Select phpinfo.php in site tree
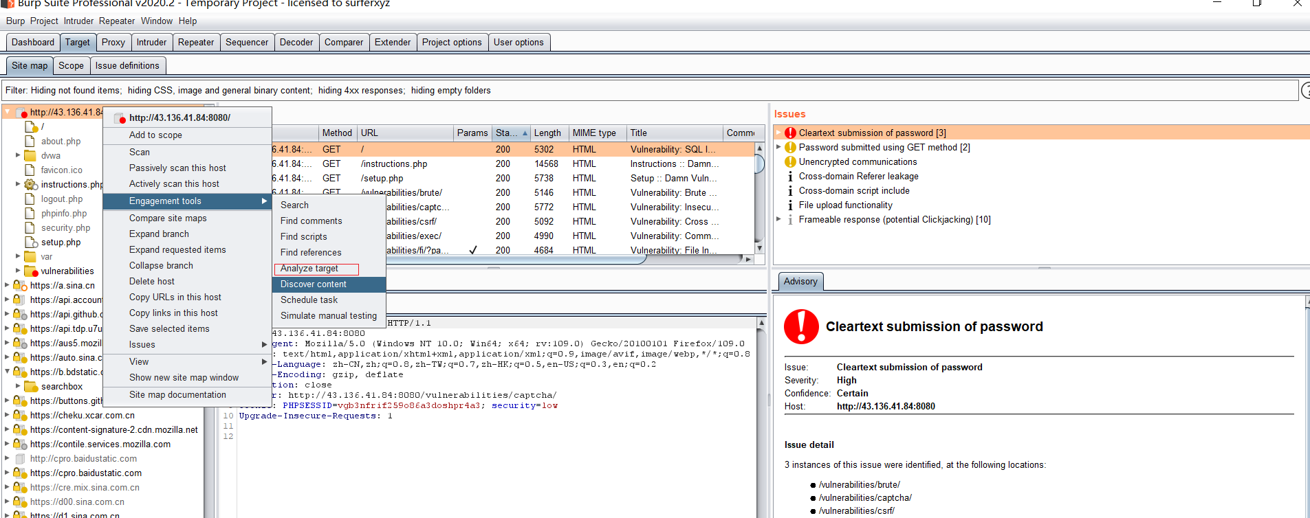The width and height of the screenshot is (1310, 518). click(64, 213)
